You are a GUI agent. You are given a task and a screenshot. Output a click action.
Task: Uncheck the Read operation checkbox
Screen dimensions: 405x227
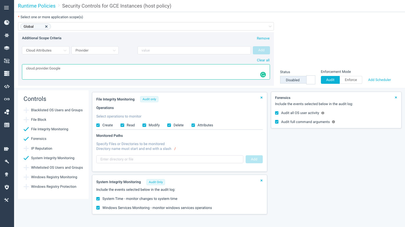tap(122, 125)
